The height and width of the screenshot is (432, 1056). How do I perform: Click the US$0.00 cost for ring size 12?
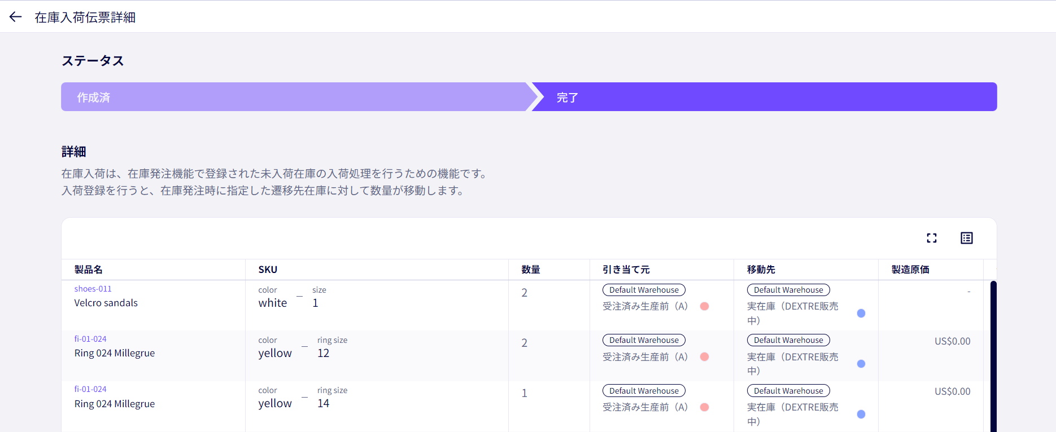click(x=953, y=341)
